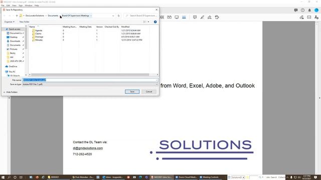Click the refresh location icon

(118, 15)
